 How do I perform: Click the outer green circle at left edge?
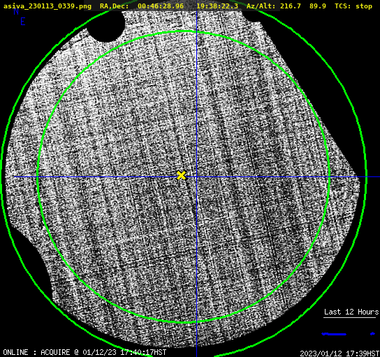click(x=2, y=177)
